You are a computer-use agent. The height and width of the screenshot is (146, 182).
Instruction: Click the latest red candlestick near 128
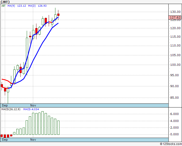click(x=58, y=15)
